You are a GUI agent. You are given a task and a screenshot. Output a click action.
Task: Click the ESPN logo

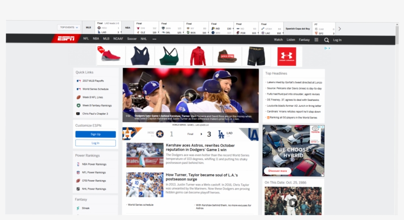pyautogui.click(x=66, y=38)
